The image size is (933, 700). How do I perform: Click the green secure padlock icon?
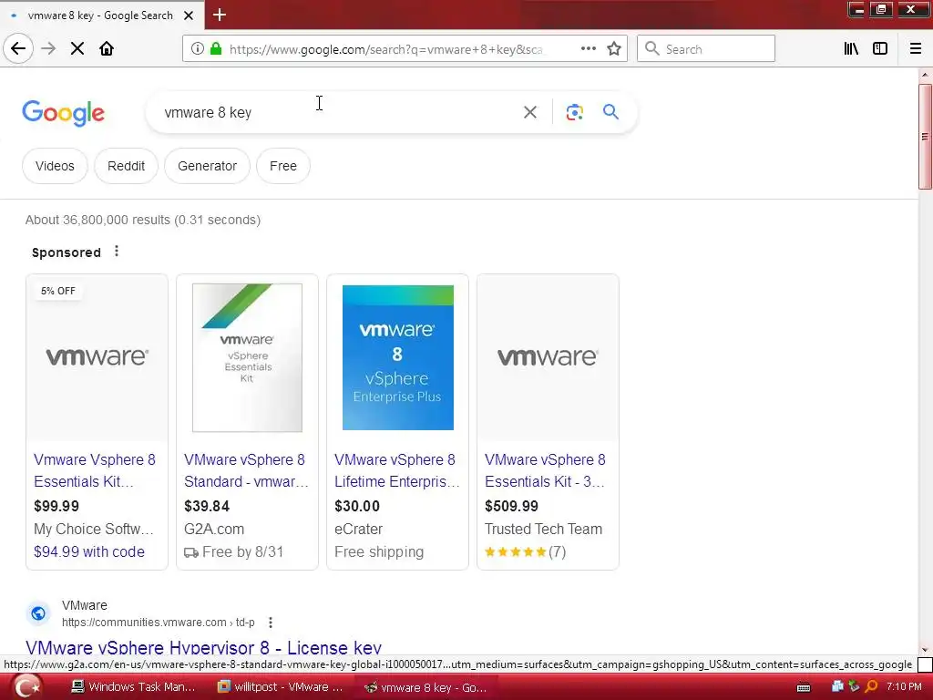(x=216, y=49)
